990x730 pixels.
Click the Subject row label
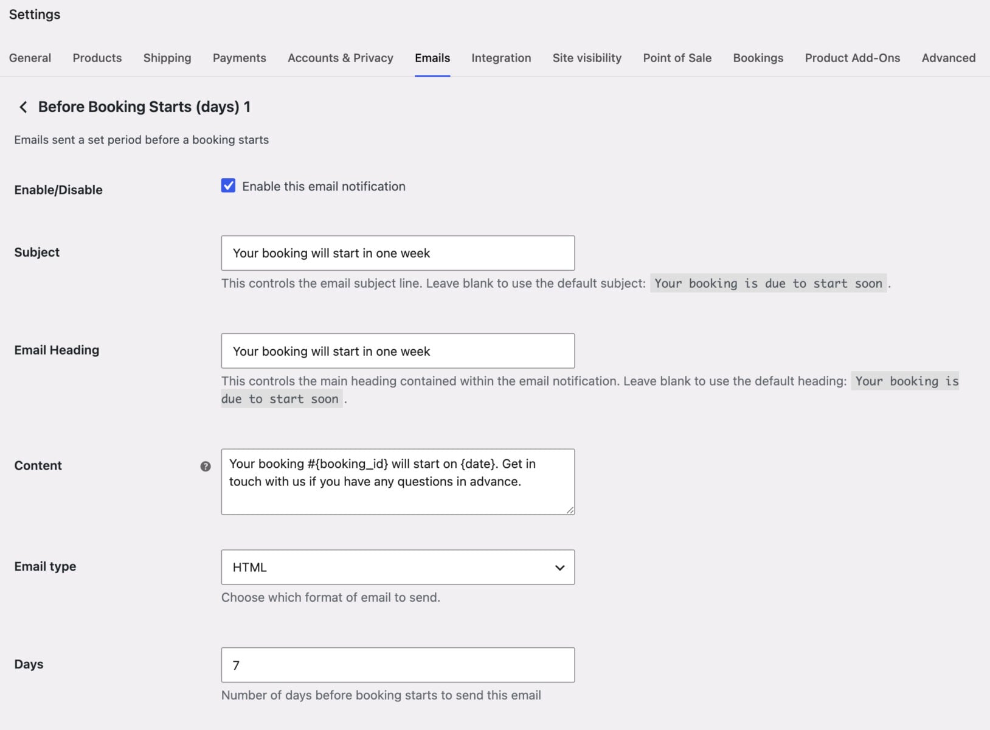36,252
